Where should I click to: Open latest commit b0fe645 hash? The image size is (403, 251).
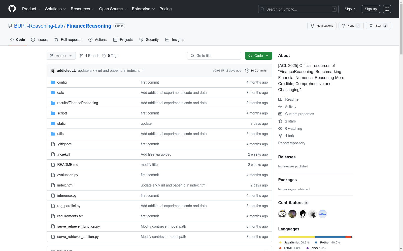(x=218, y=71)
